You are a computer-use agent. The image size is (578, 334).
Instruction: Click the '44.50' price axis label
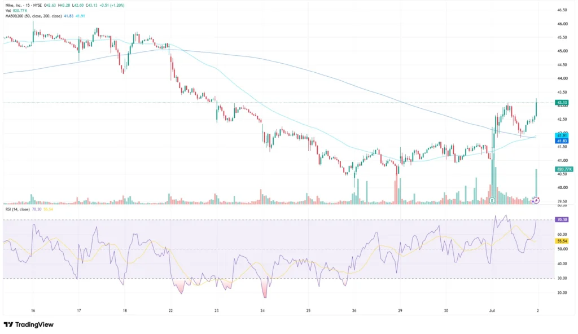pyautogui.click(x=562, y=65)
